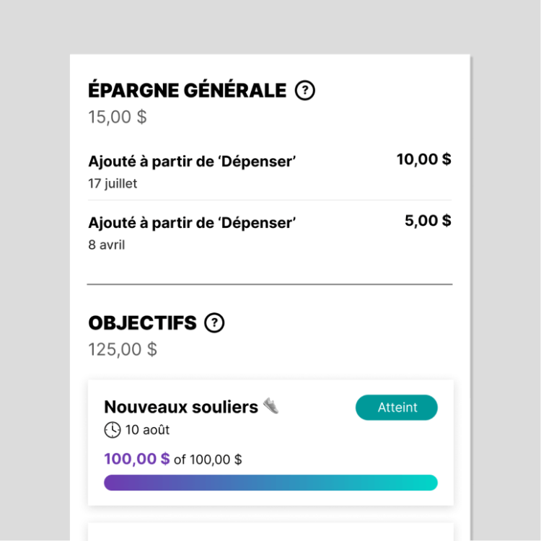Click the clock icon next to 10 août

pyautogui.click(x=113, y=430)
